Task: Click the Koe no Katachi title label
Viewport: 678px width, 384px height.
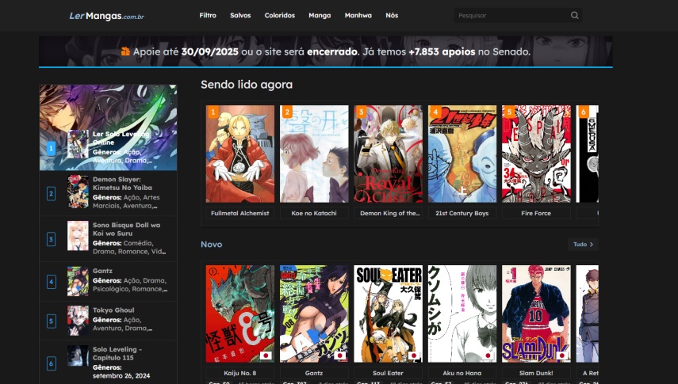Action: (314, 213)
